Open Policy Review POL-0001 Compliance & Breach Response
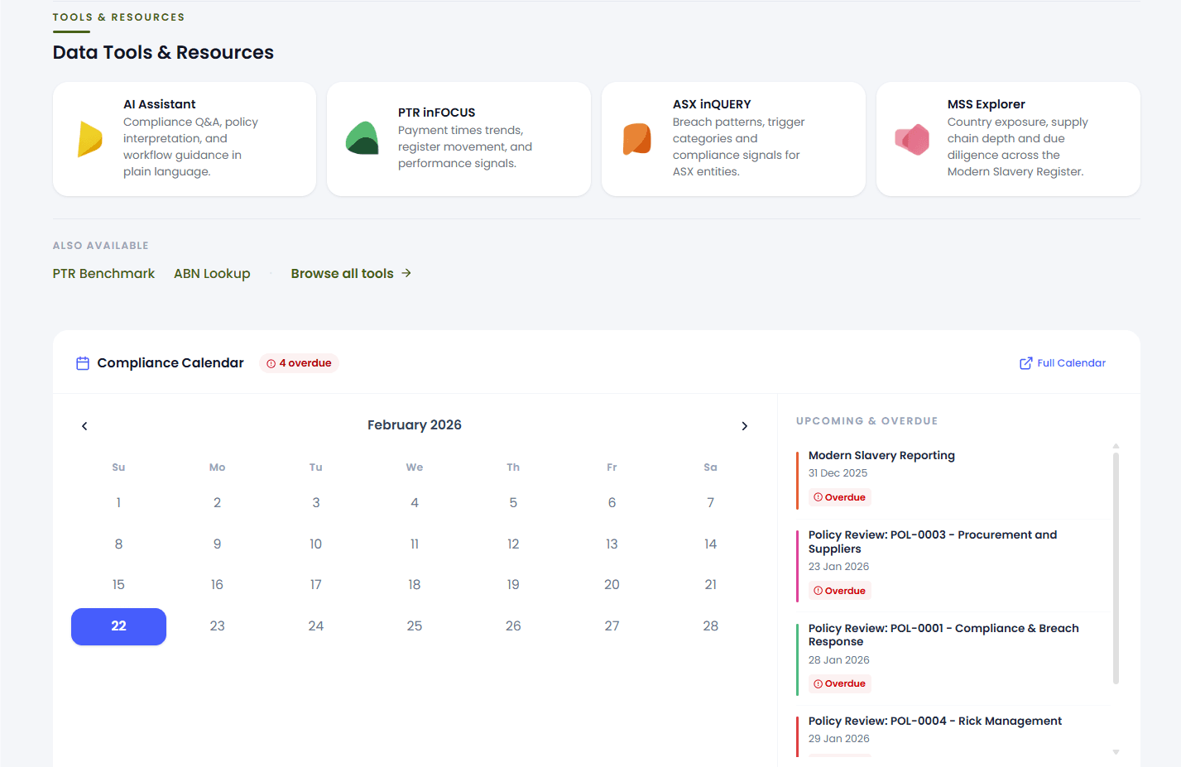 point(943,635)
